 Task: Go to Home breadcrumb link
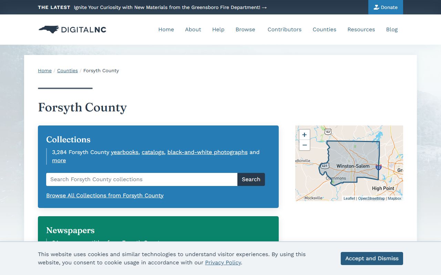(x=45, y=70)
